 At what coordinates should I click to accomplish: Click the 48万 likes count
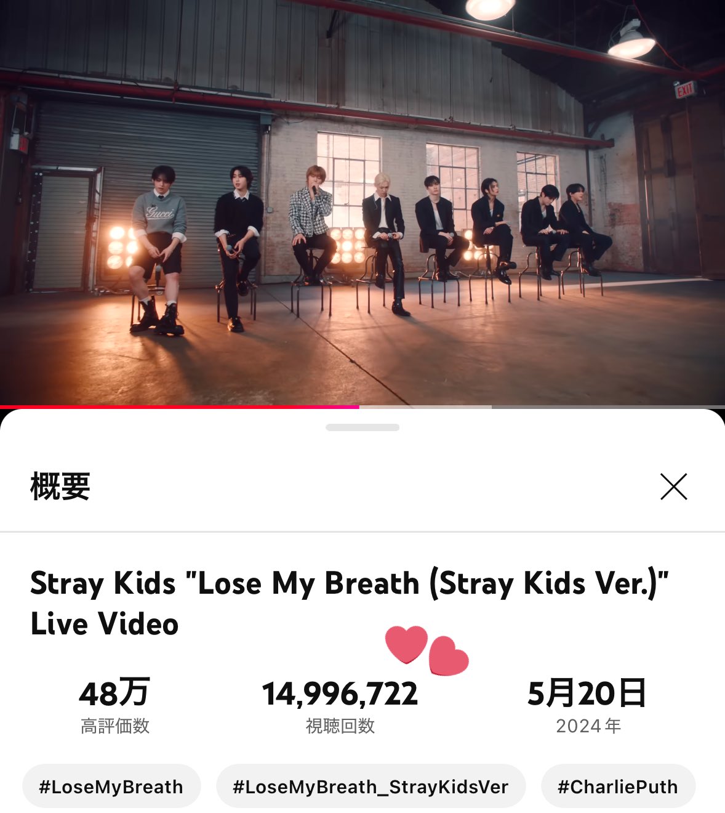pyautogui.click(x=114, y=694)
